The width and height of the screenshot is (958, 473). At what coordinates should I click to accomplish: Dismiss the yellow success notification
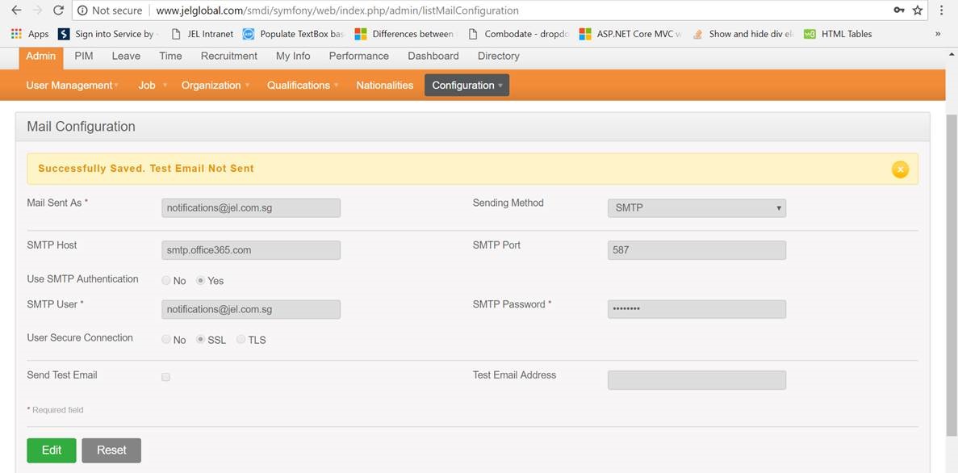[x=900, y=169]
